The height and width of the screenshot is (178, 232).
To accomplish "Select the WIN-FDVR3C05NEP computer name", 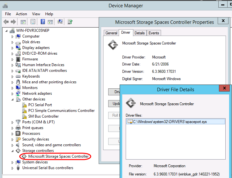I will click(32, 31).
